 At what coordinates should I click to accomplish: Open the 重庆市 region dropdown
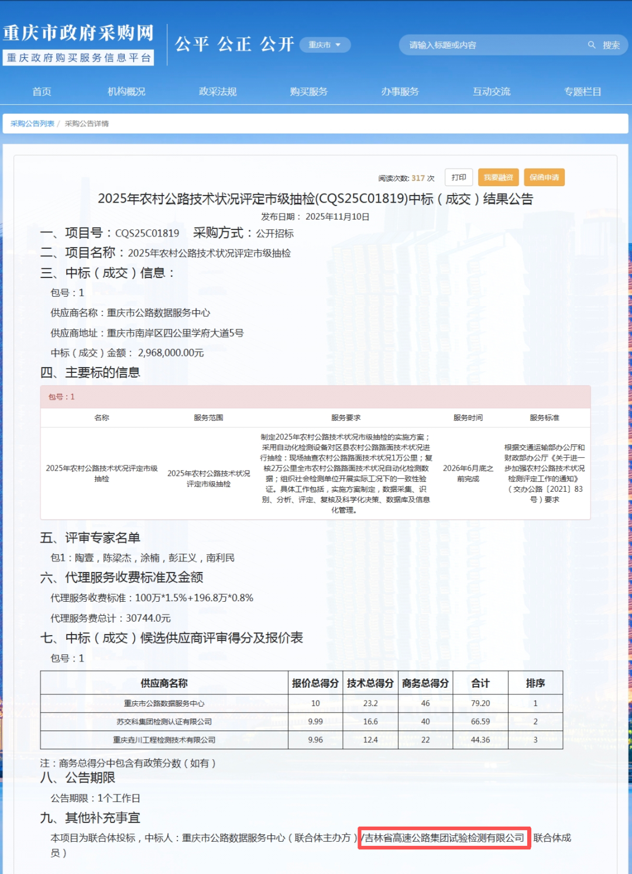pos(325,45)
